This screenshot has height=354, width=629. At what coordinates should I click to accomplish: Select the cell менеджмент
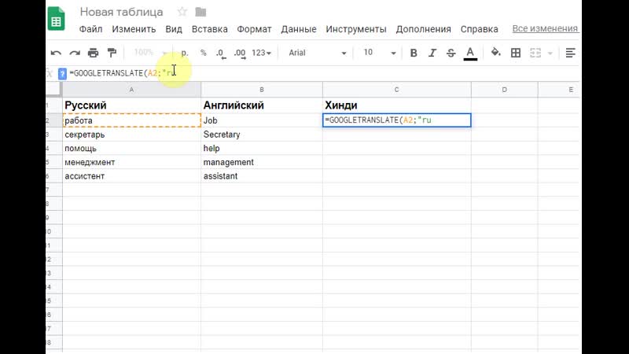click(x=131, y=162)
